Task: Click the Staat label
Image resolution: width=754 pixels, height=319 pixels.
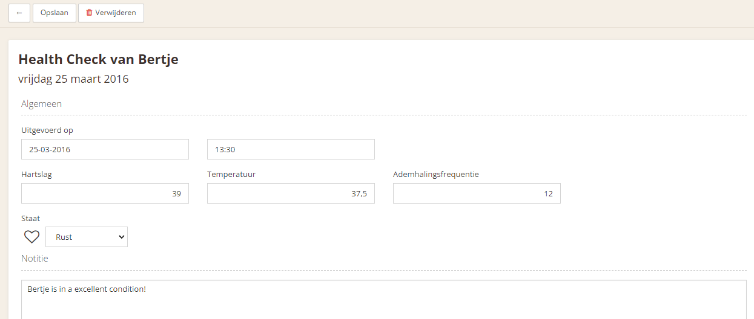Action: click(x=31, y=219)
